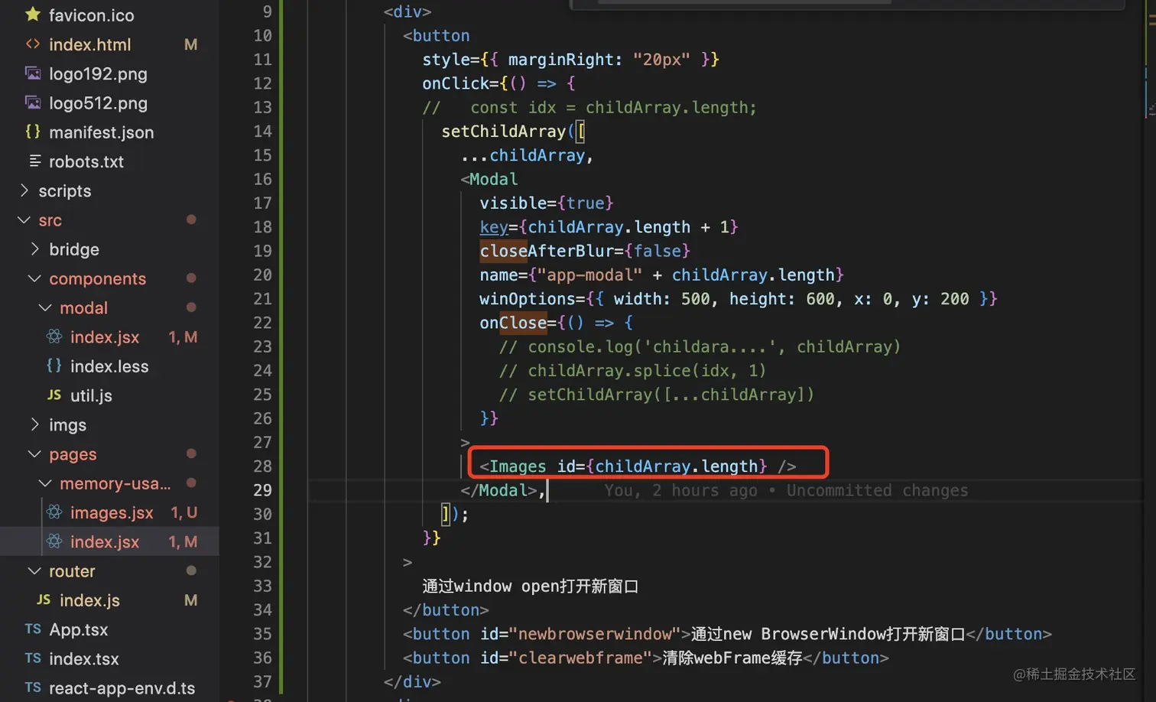1156x702 pixels.
Task: Click the "M" badge on router's index.js
Action: [x=191, y=600]
